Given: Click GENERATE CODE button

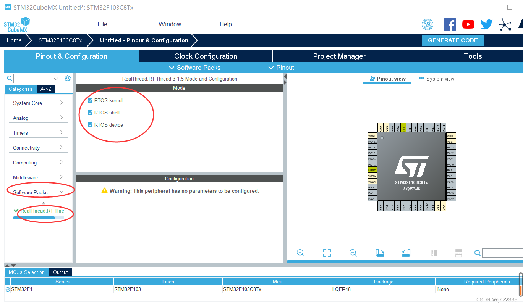Looking at the screenshot, I should coord(453,40).
